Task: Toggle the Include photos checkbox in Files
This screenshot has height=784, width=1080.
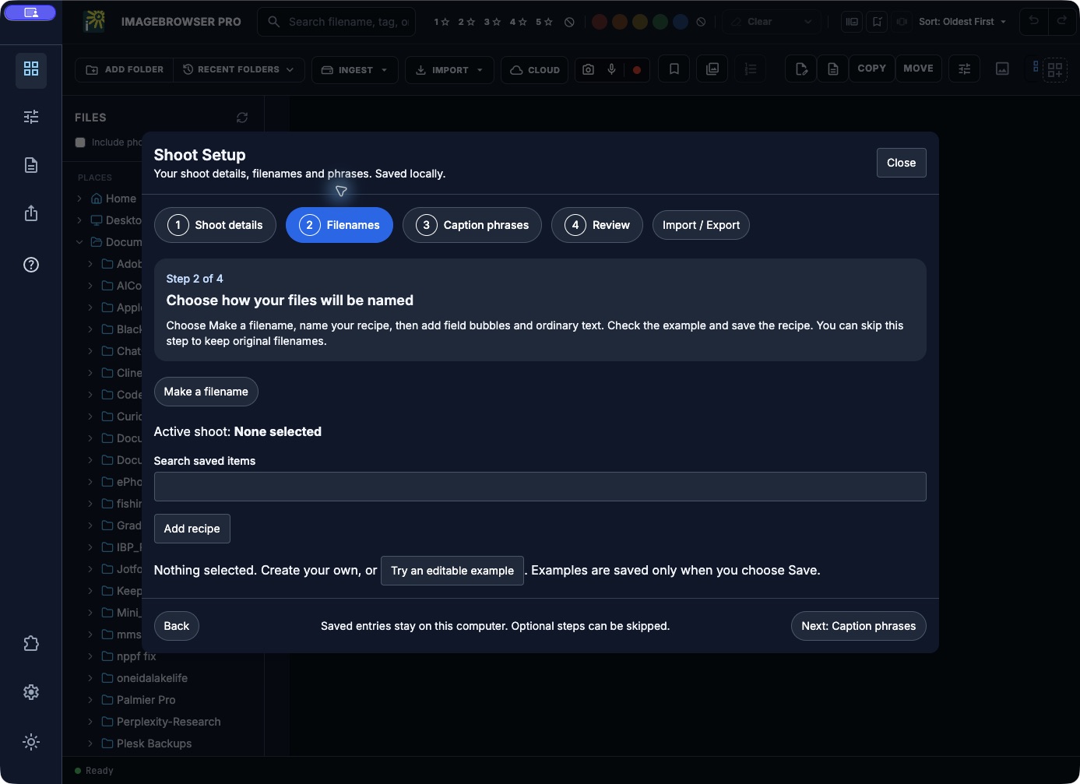Action: click(80, 142)
